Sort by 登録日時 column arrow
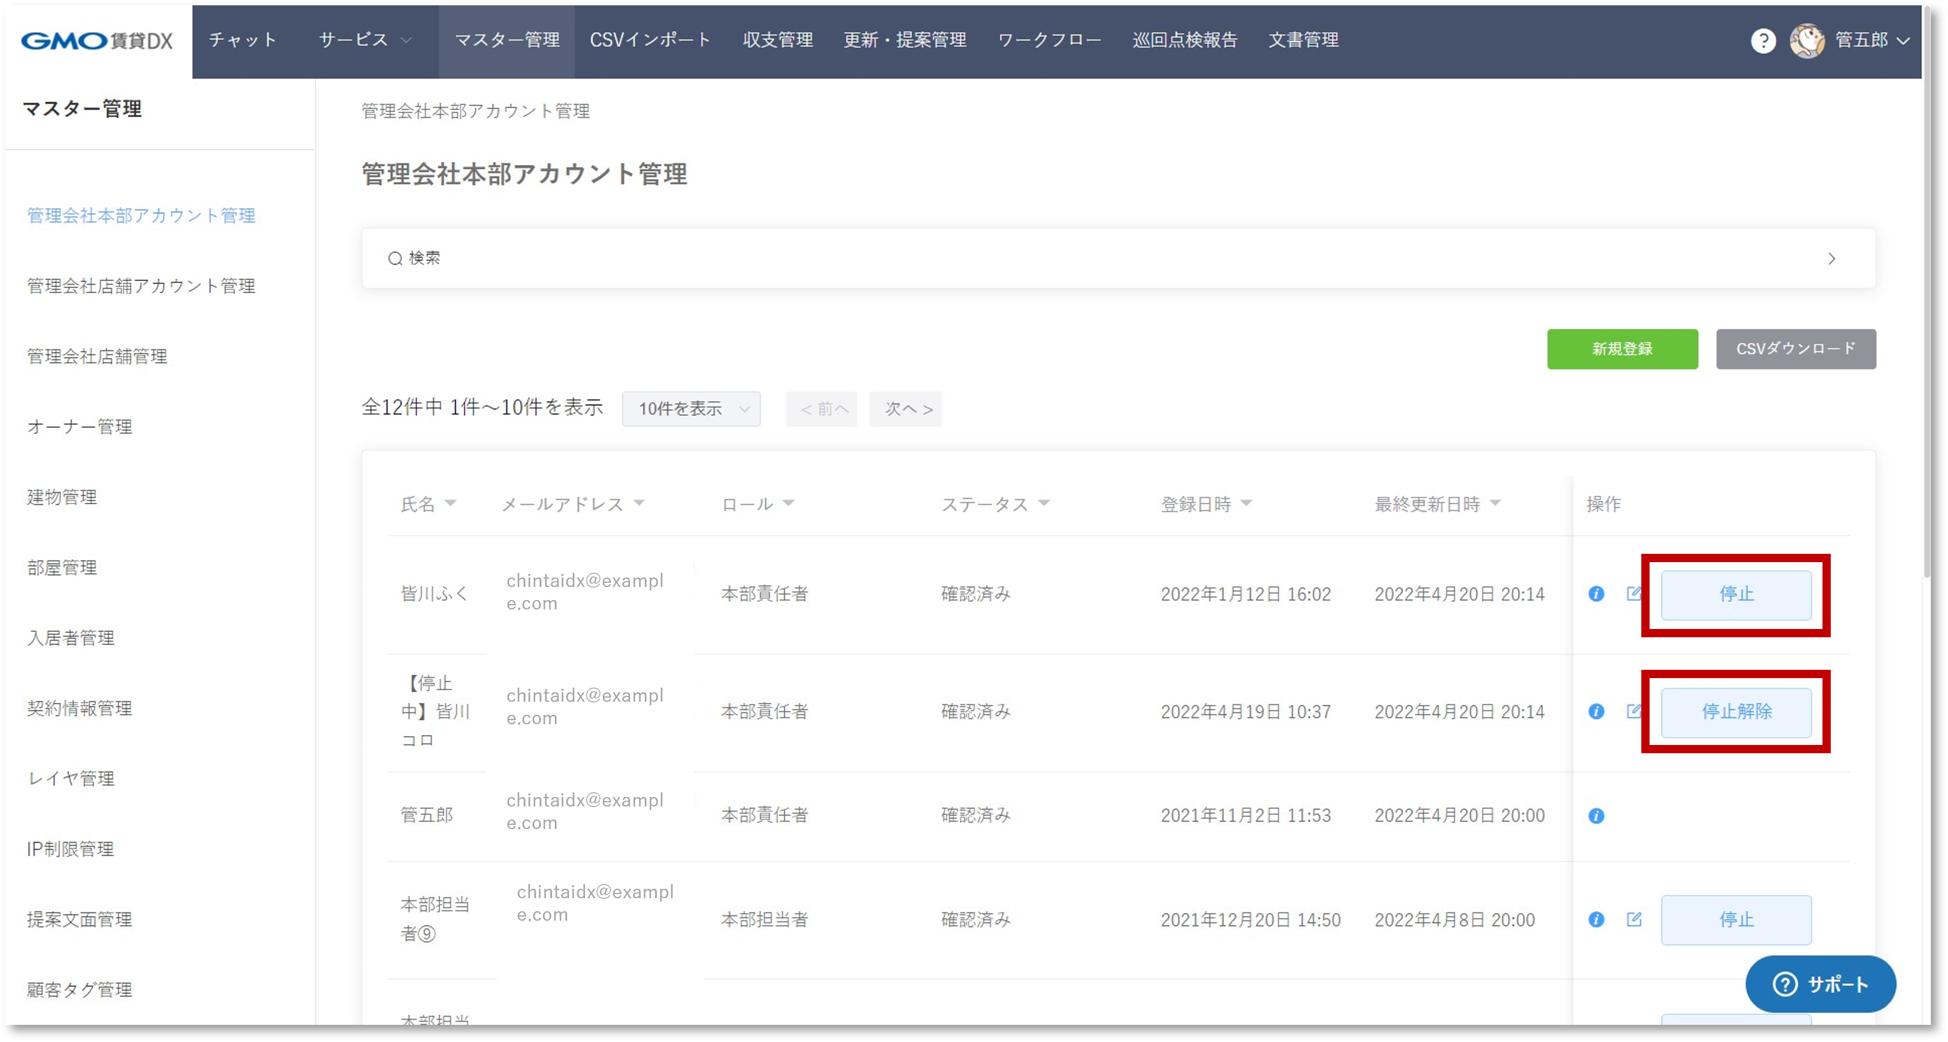Screen dimensions: 1948x1042 pos(1246,503)
